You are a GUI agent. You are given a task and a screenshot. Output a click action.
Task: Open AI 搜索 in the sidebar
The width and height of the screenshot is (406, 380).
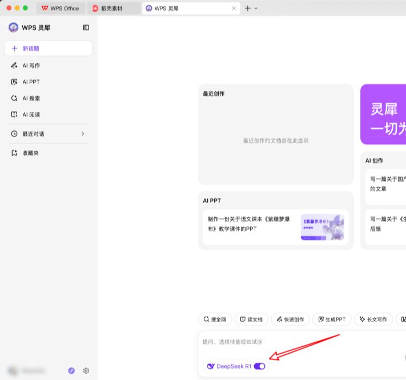(49, 98)
